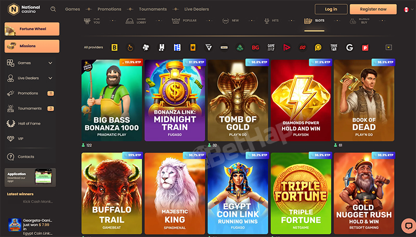Viewport: 416px width, 237px height.
Task: Filter by True Lab provider icon
Action: coord(334,47)
